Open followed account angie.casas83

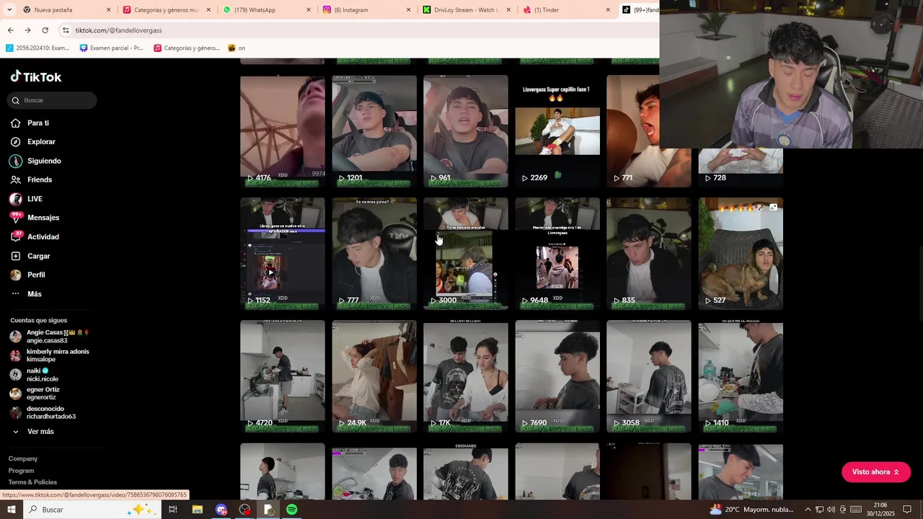[x=49, y=337]
